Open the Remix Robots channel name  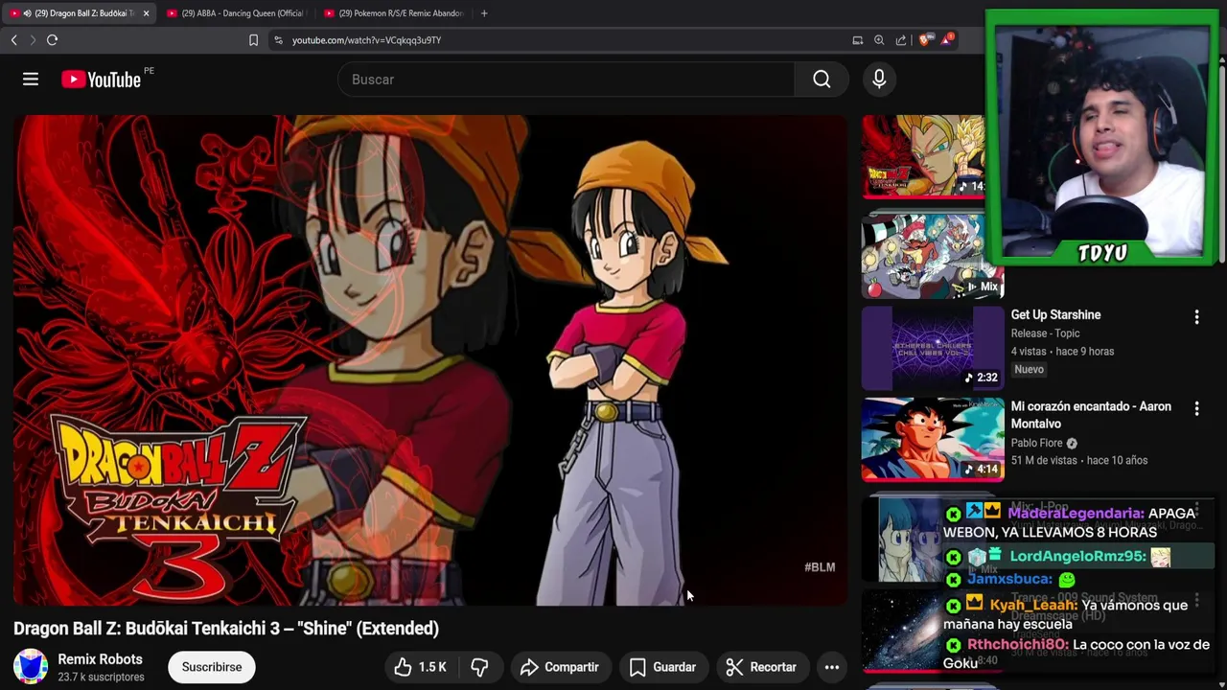[x=100, y=659]
